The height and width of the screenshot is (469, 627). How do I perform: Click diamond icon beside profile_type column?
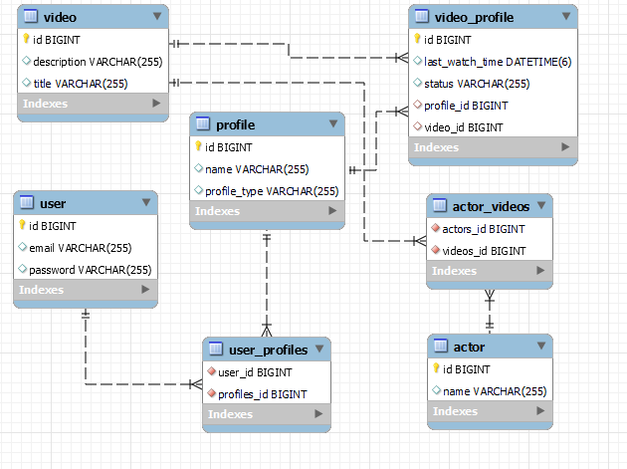tap(198, 190)
